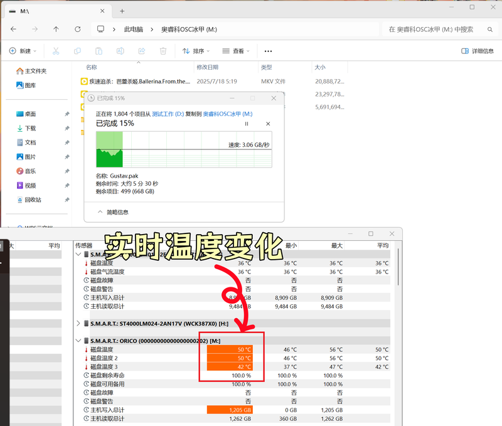Click the 传感器 column header
This screenshot has width=502, height=426.
click(83, 245)
